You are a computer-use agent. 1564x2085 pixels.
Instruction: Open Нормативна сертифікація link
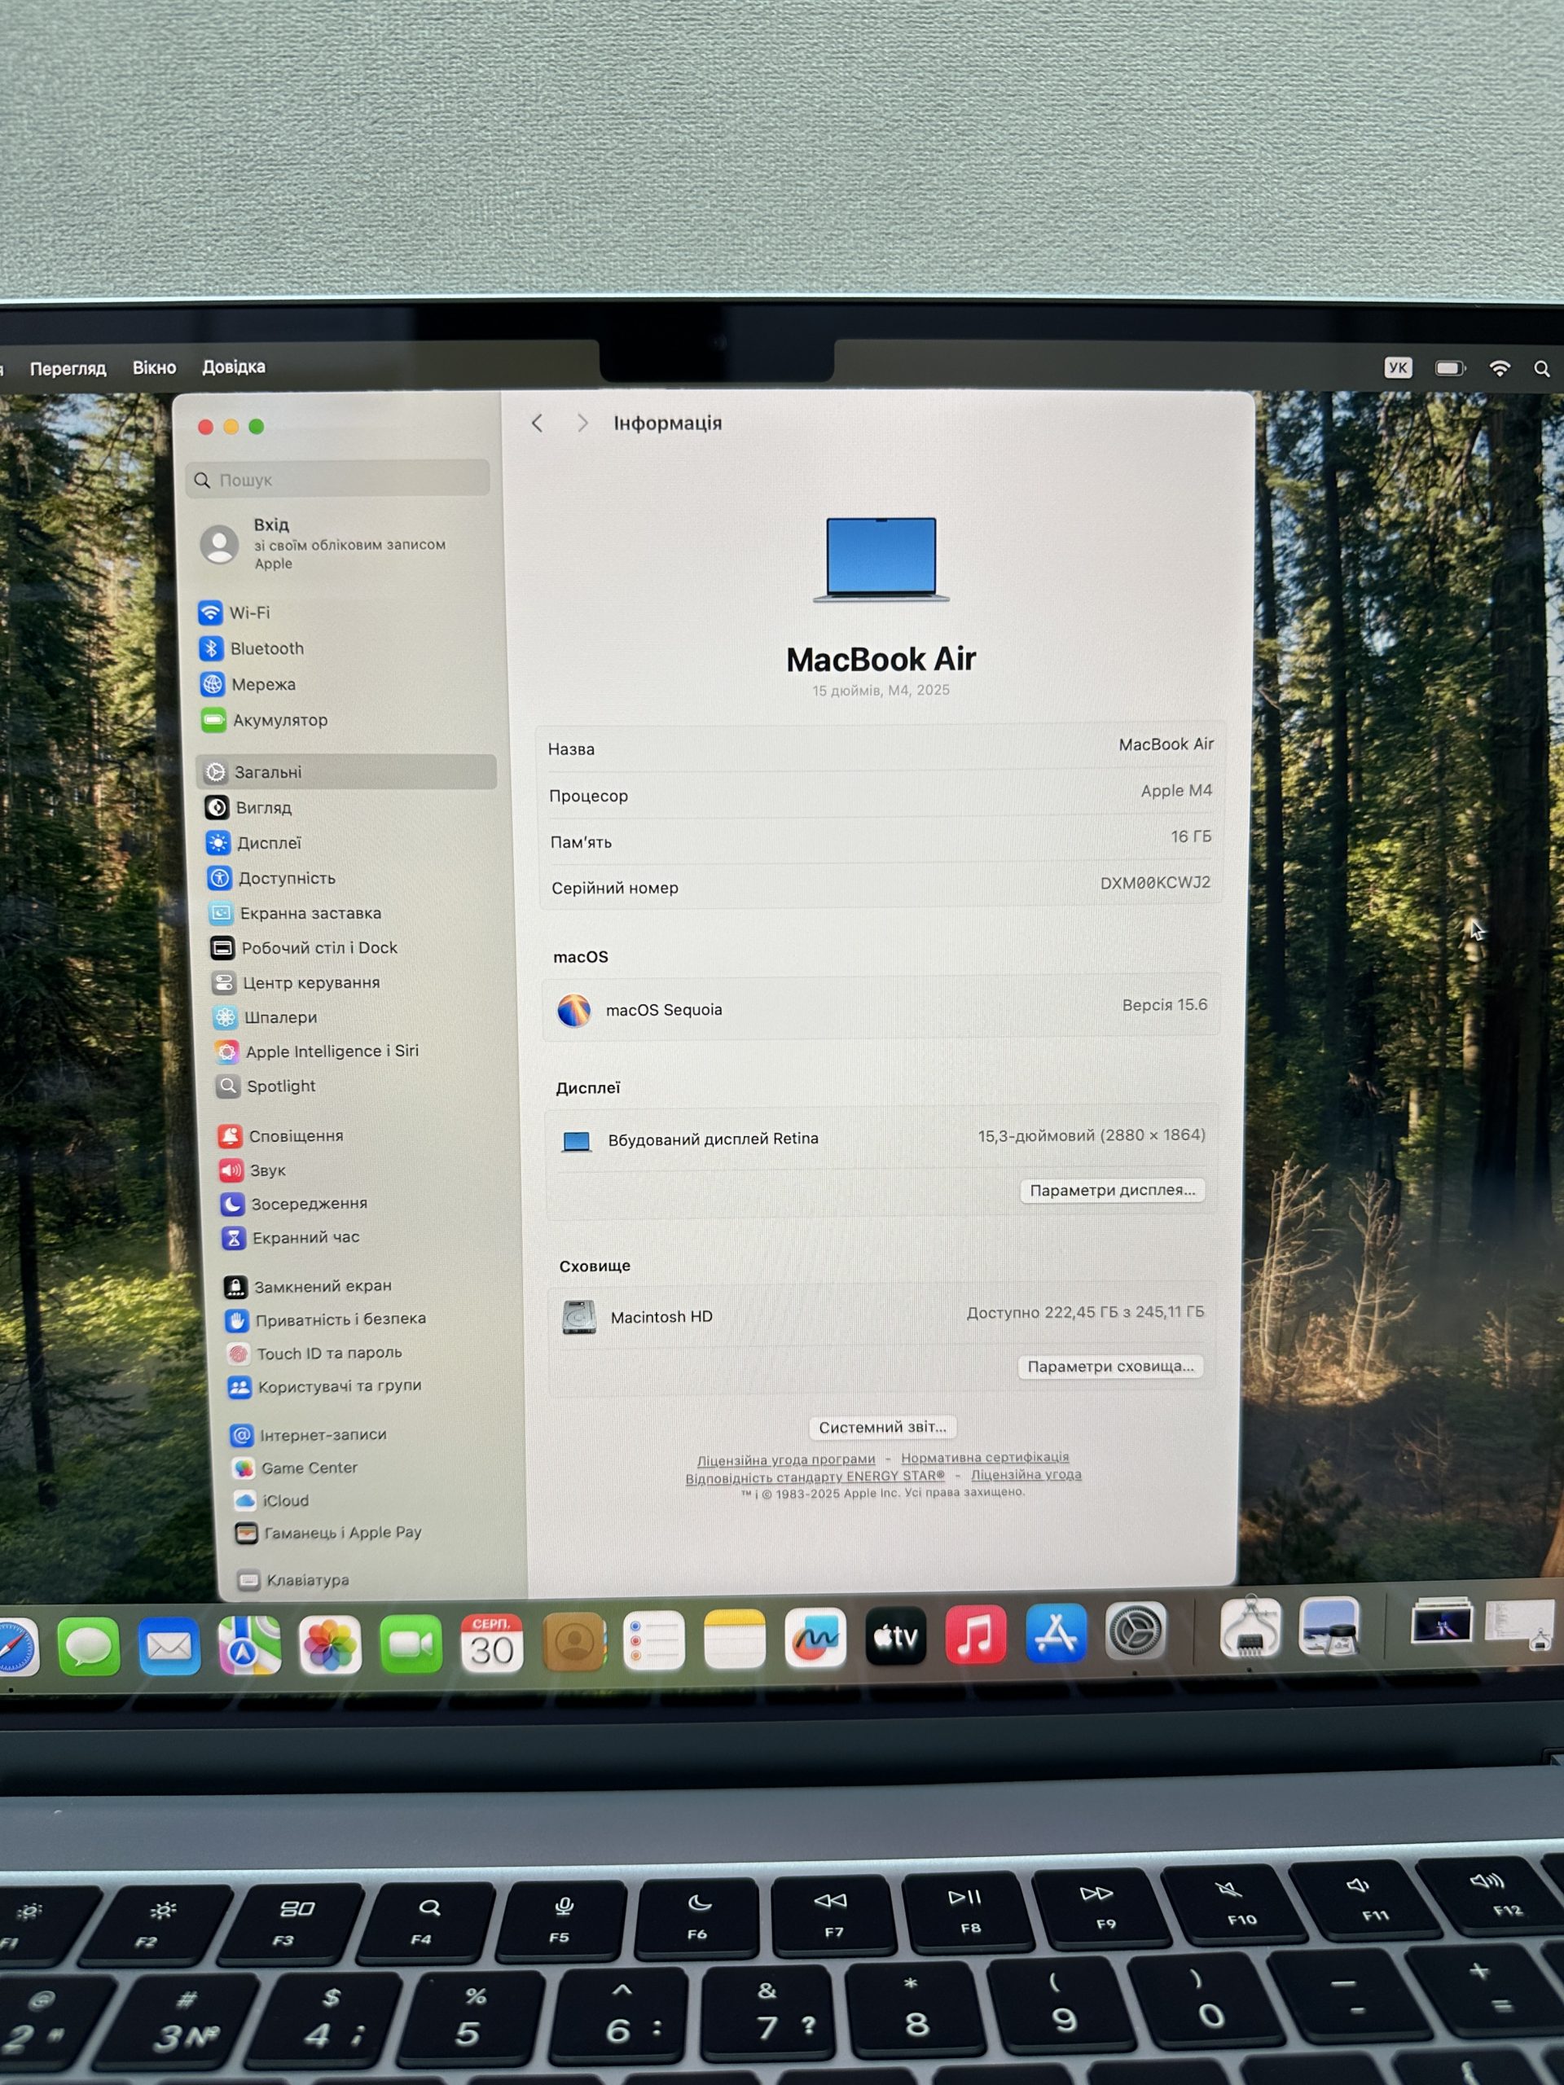tap(985, 1457)
